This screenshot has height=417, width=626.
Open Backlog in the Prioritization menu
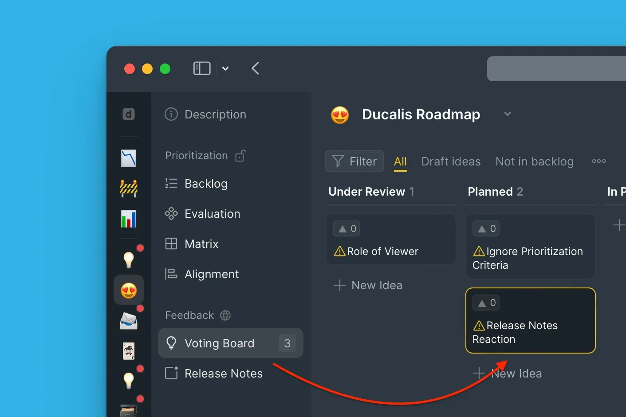[206, 184]
